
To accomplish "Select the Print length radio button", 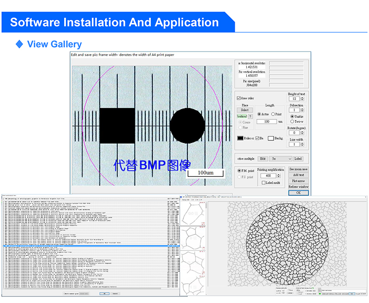I will [273, 114].
